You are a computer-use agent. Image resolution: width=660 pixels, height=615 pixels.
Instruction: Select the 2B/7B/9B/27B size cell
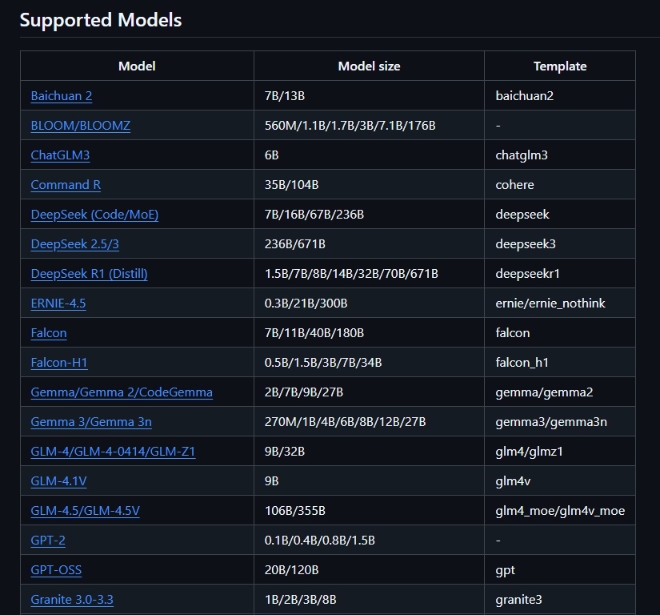click(369, 392)
